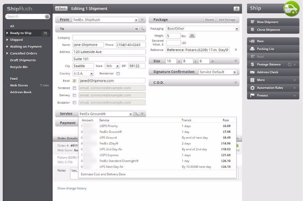The height and width of the screenshot is (201, 303).
Task: Click the ZIP field showing 98122
Action: 137,66
